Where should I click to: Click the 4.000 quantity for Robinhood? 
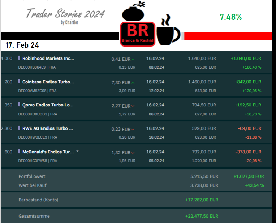[x=7, y=58]
